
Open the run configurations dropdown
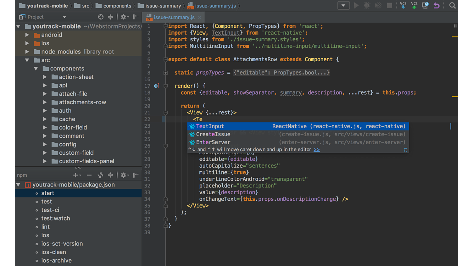343,5
